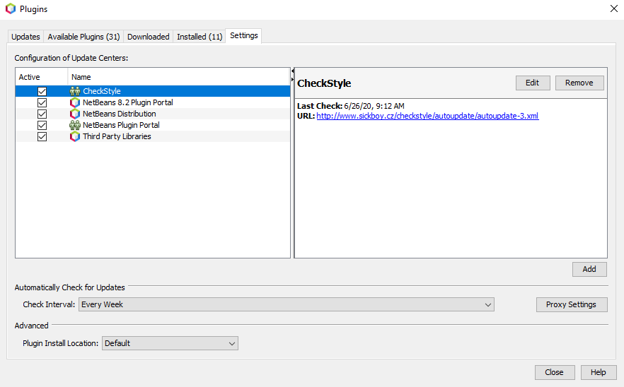Open the Check Interval dropdown

point(286,304)
